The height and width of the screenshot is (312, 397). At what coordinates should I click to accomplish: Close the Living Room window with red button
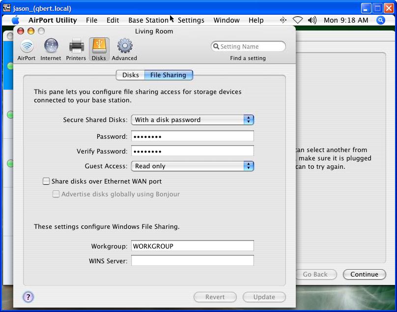point(21,31)
